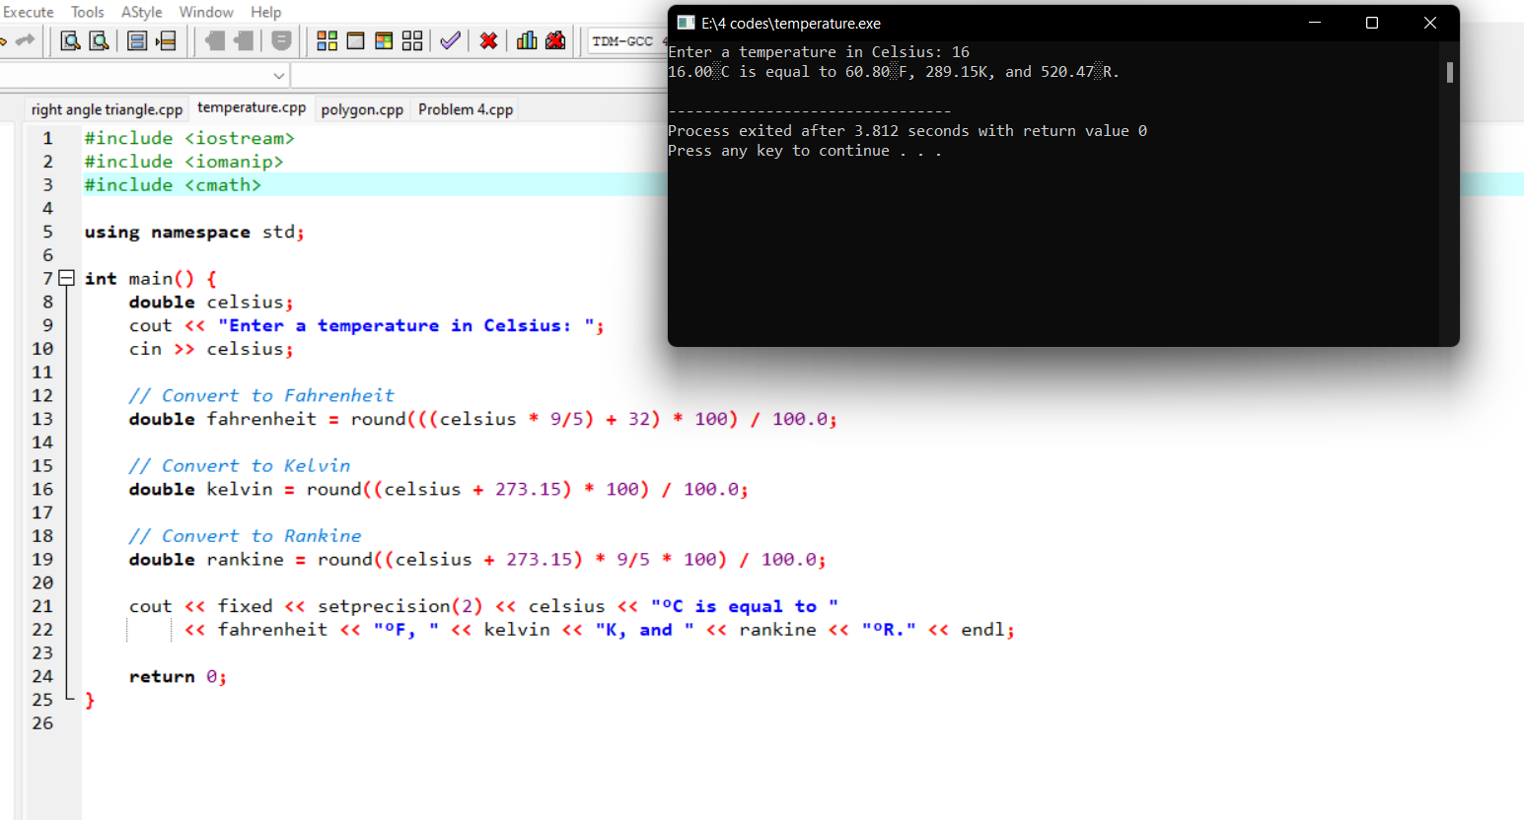Click the 'int main() {' line

point(150,279)
